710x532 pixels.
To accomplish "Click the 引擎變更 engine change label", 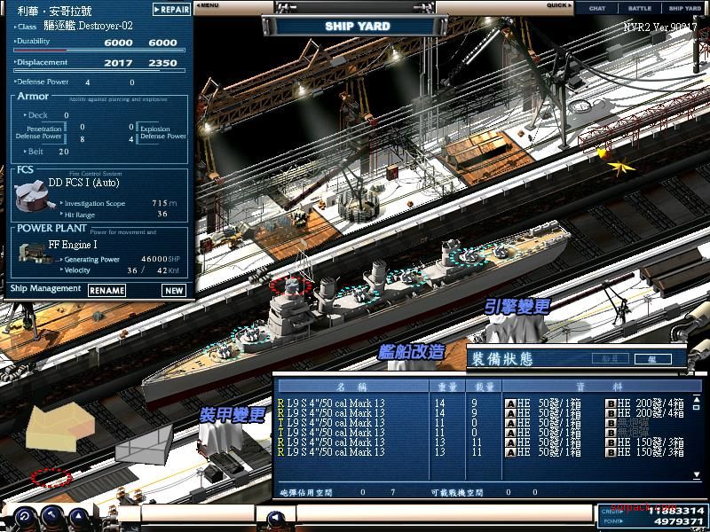I will pos(517,307).
